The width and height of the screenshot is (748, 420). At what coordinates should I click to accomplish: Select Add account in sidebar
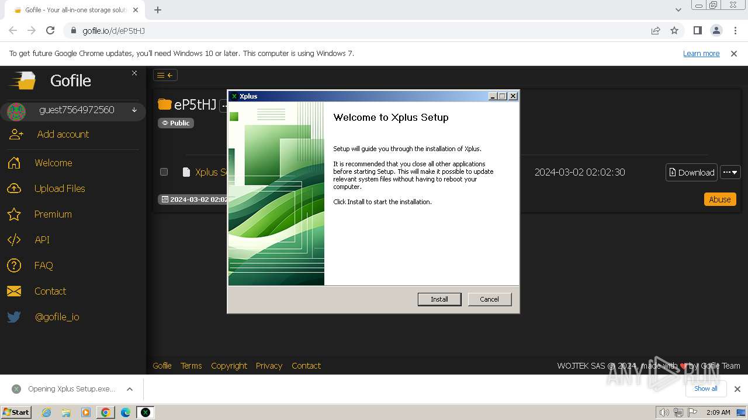pyautogui.click(x=63, y=134)
